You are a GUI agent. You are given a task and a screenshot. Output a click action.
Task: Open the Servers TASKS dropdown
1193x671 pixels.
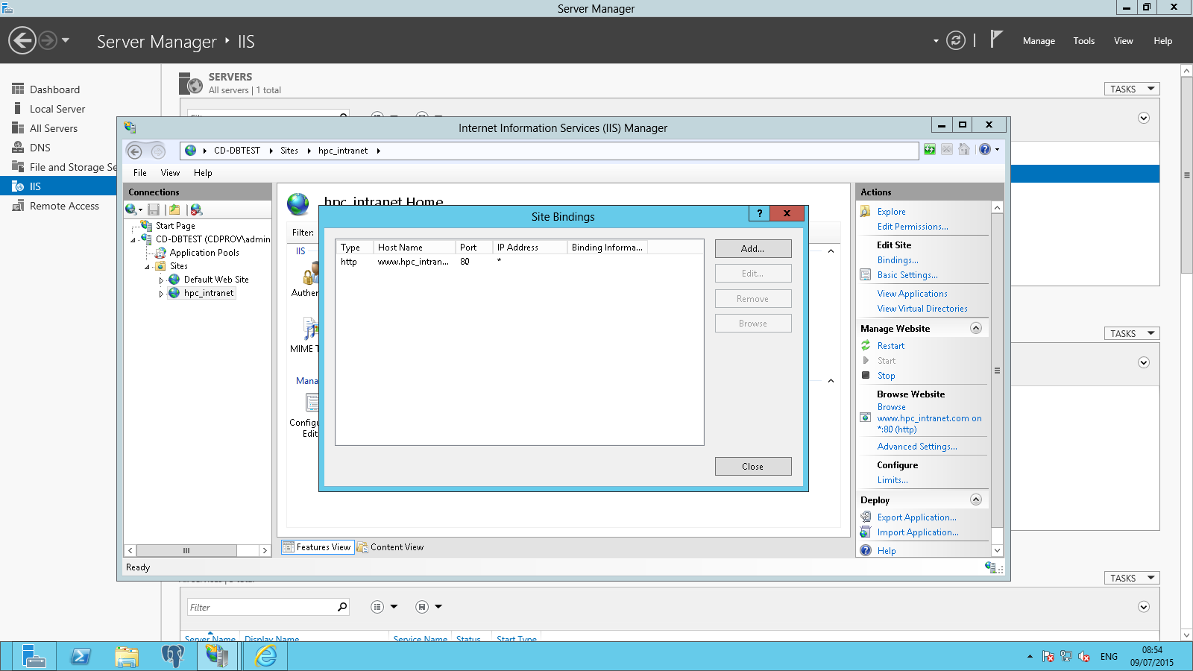[x=1132, y=89]
